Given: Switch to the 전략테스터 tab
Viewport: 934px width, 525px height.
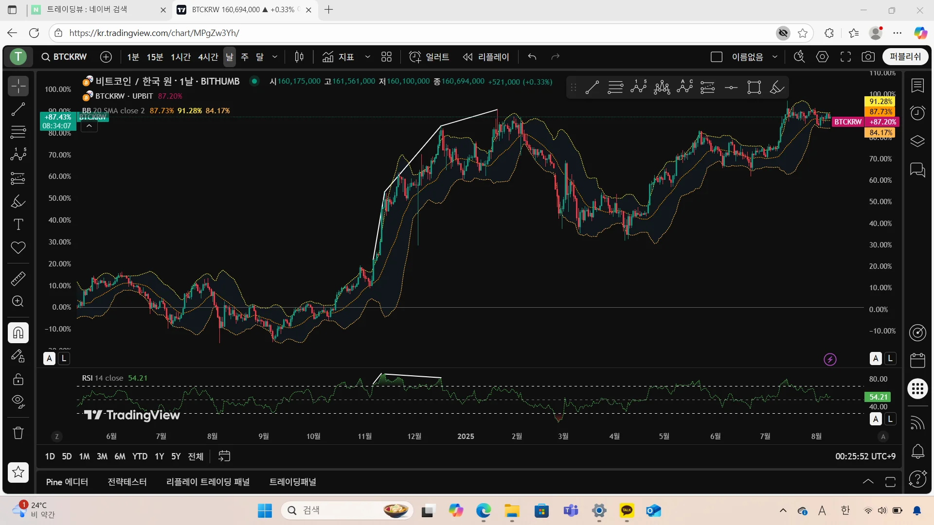Looking at the screenshot, I should (127, 482).
